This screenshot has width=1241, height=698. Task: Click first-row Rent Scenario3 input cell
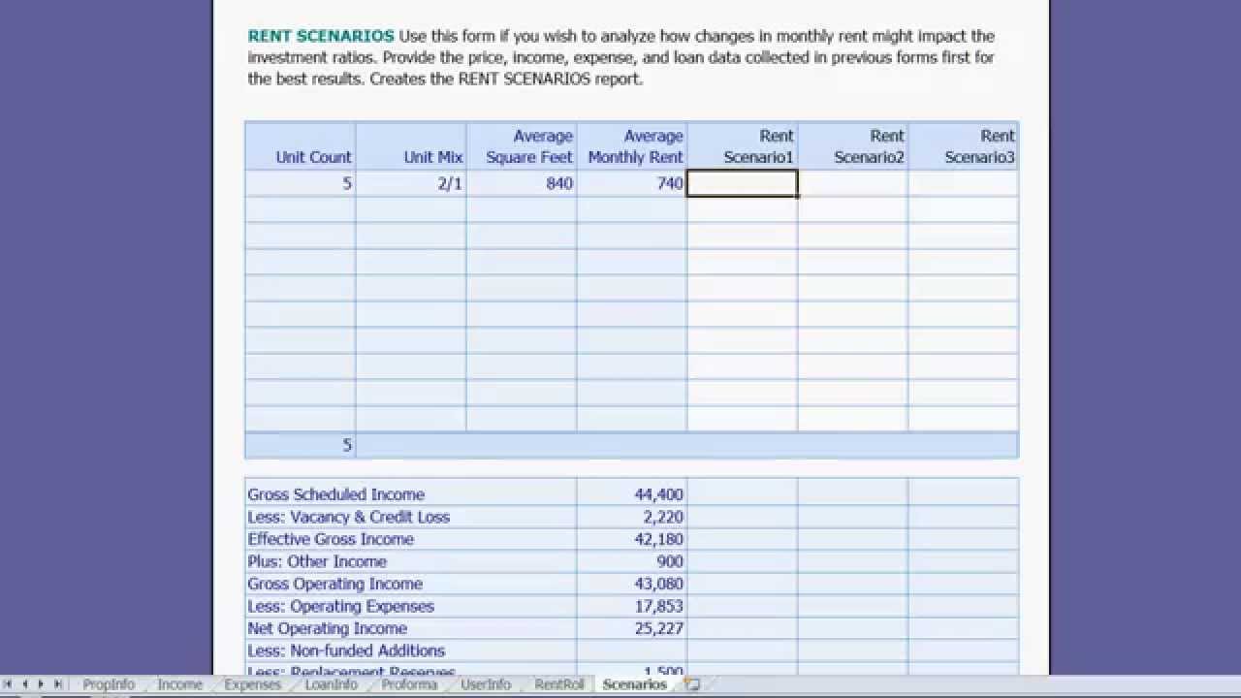point(964,183)
